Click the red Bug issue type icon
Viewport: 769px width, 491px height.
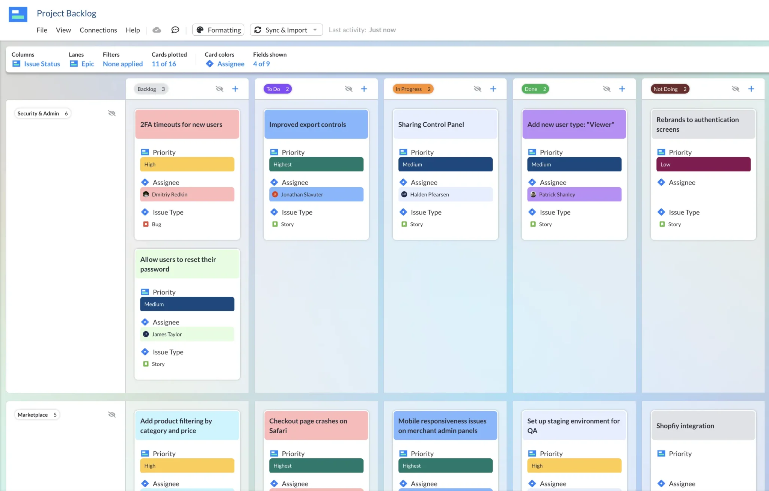point(146,224)
